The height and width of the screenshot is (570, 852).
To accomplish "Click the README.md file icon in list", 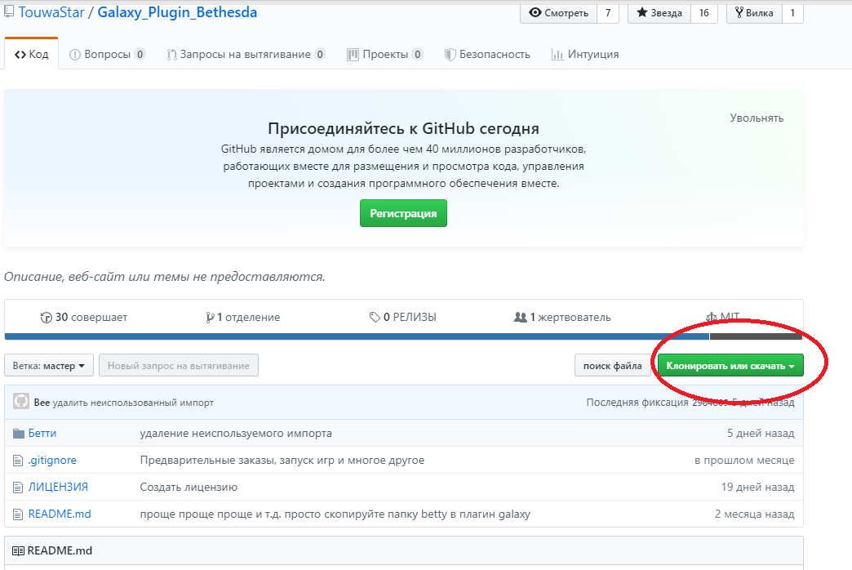I will pos(19,514).
